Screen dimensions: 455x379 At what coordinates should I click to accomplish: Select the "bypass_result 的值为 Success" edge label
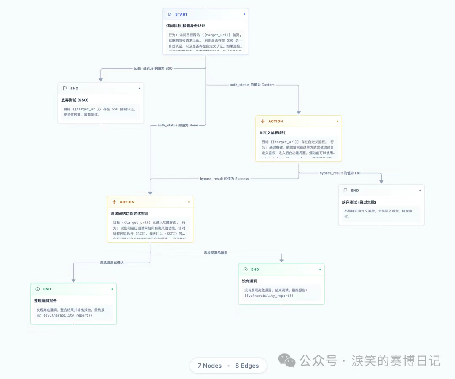pos(224,179)
